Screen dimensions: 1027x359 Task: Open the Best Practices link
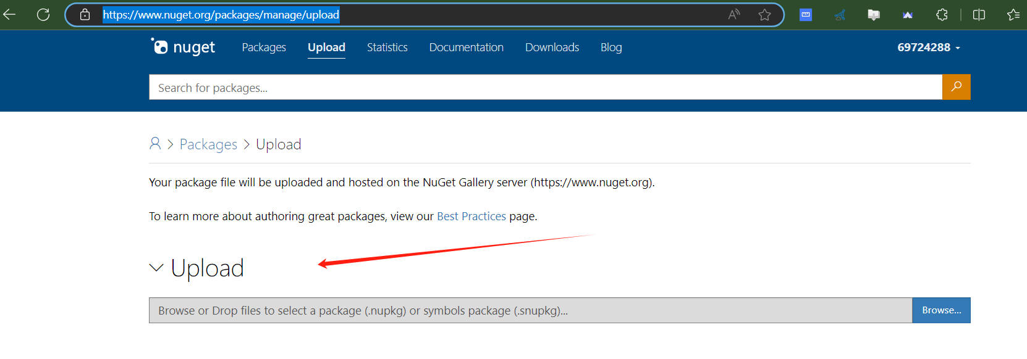[x=471, y=217]
